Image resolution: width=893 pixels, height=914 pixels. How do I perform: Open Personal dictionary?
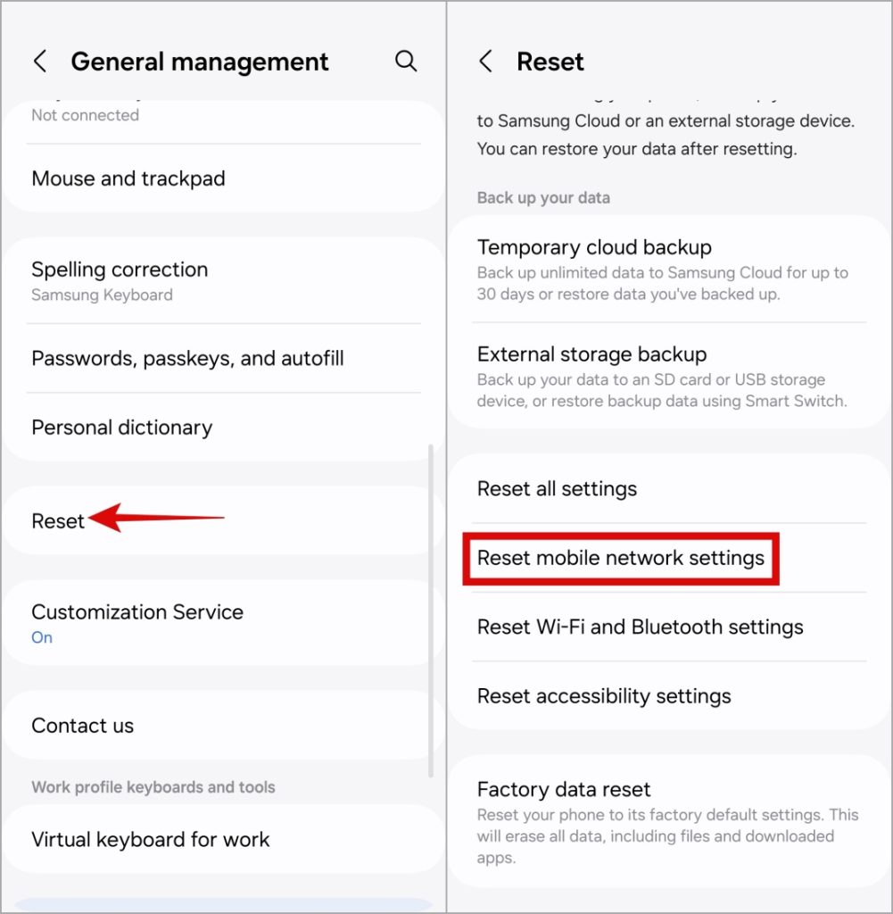(121, 428)
